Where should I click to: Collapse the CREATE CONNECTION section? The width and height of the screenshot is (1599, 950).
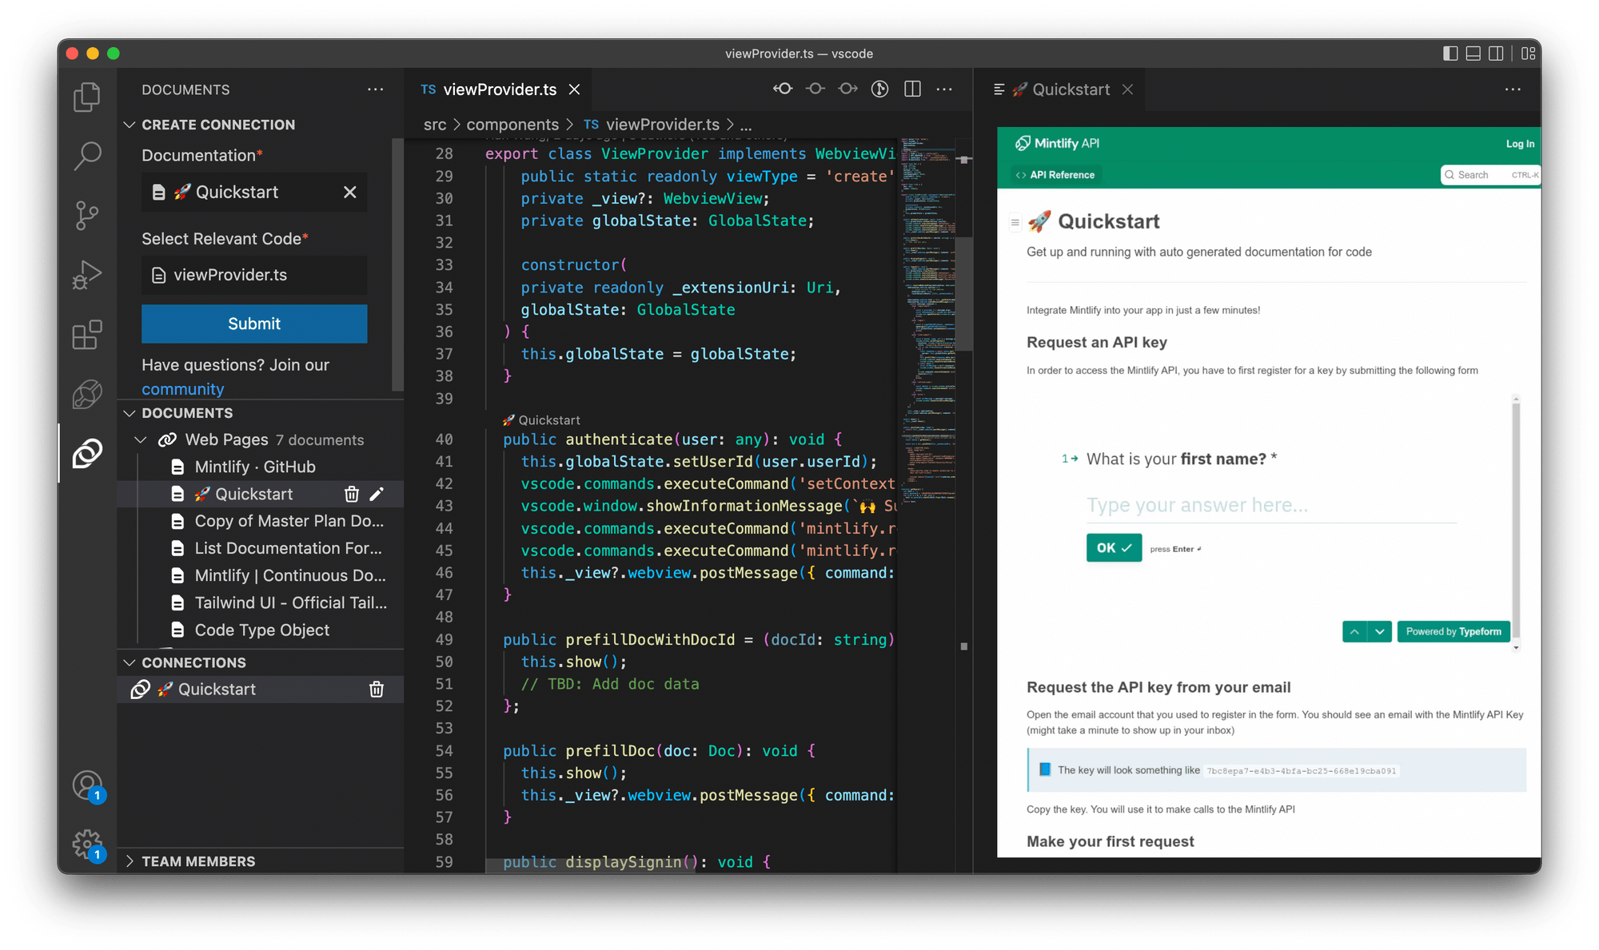point(130,125)
